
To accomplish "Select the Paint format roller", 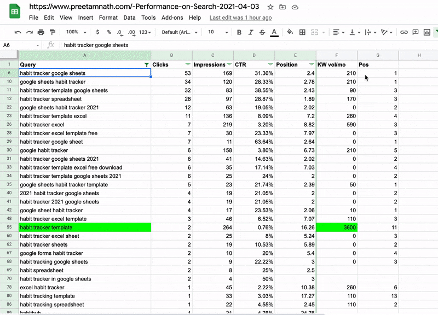I will click(x=53, y=32).
